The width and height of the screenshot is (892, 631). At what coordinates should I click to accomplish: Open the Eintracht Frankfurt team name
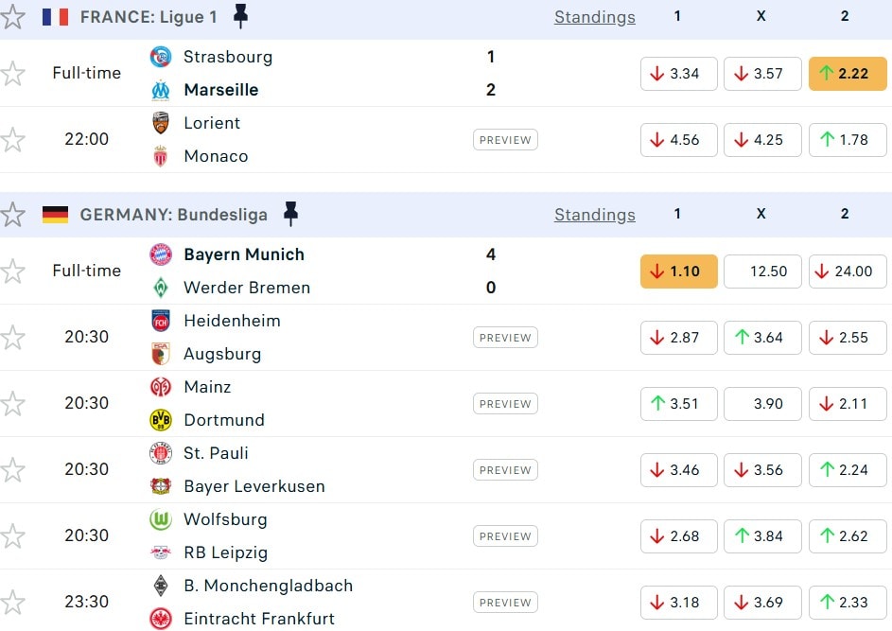coord(259,619)
